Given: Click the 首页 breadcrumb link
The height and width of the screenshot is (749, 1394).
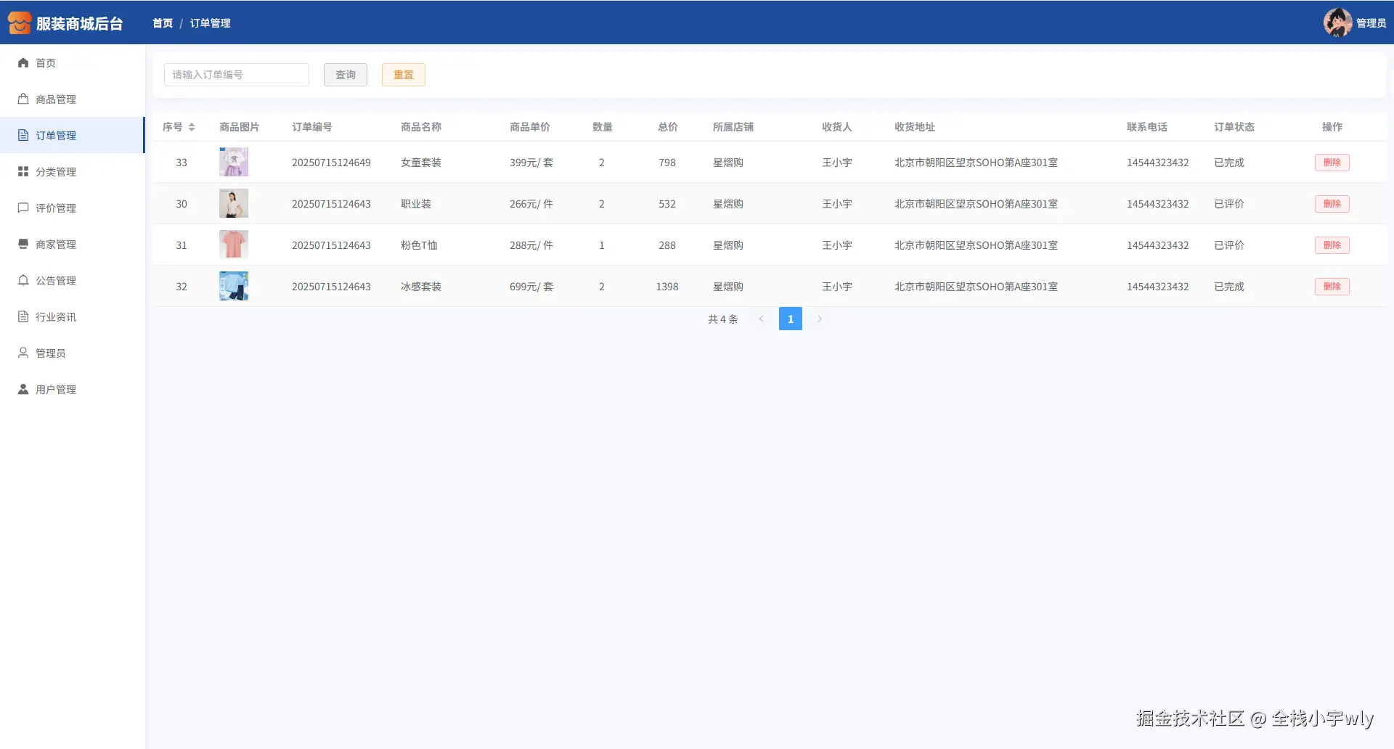Looking at the screenshot, I should tap(163, 23).
